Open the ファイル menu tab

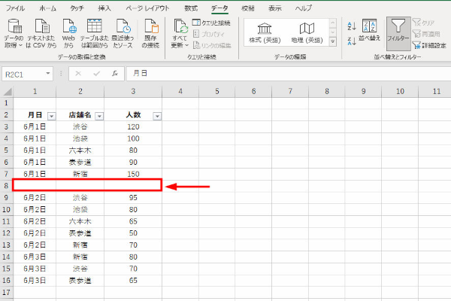click(x=16, y=8)
